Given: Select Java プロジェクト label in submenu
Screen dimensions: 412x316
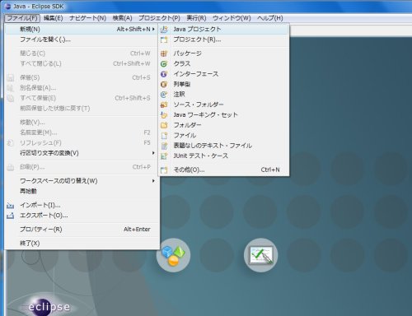Looking at the screenshot, I should pos(197,29).
